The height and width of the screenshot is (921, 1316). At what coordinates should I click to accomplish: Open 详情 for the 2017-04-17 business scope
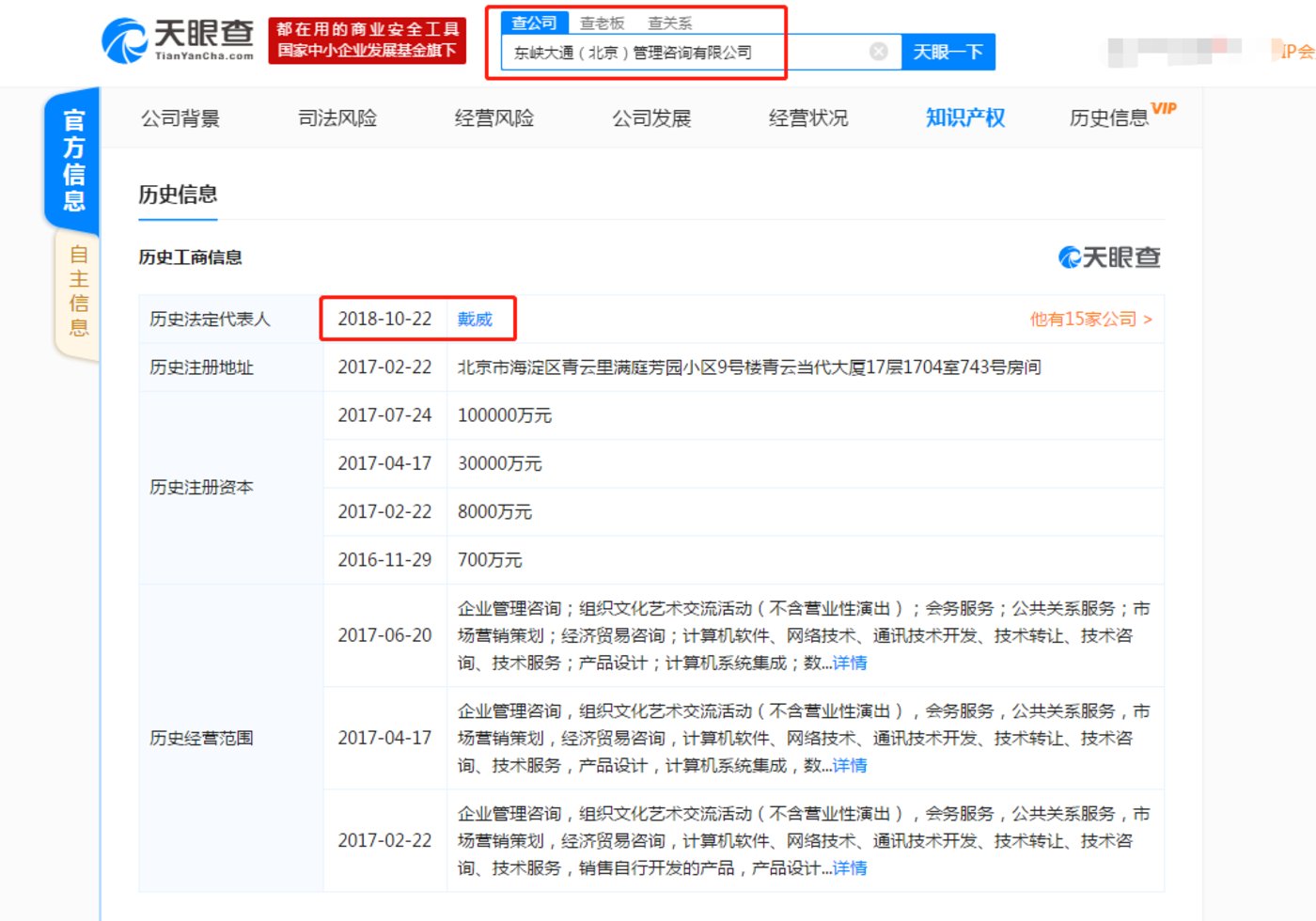[850, 766]
